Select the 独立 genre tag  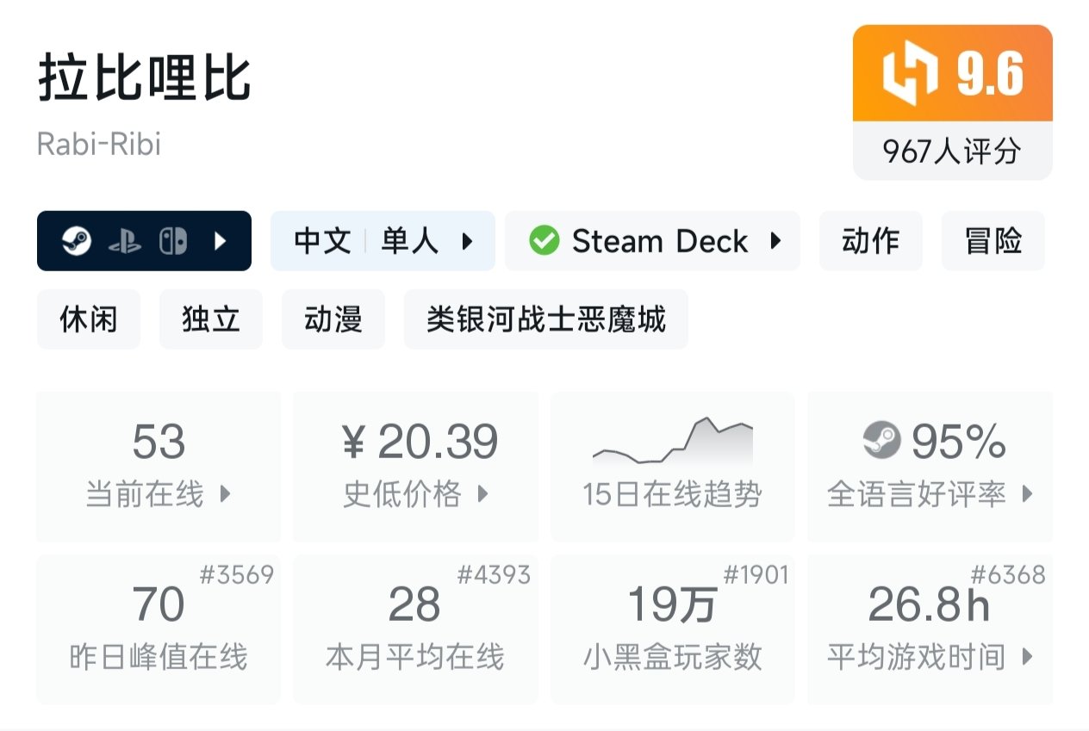(210, 319)
